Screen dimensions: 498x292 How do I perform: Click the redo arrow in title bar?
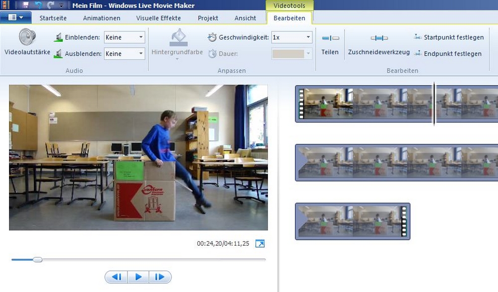click(x=50, y=5)
